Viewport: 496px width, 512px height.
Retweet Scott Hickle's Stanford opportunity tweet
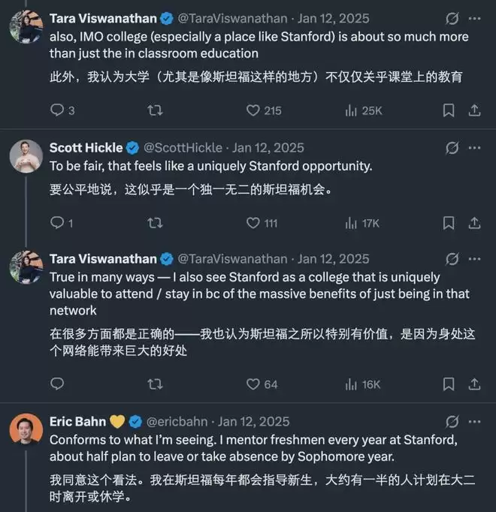(156, 223)
